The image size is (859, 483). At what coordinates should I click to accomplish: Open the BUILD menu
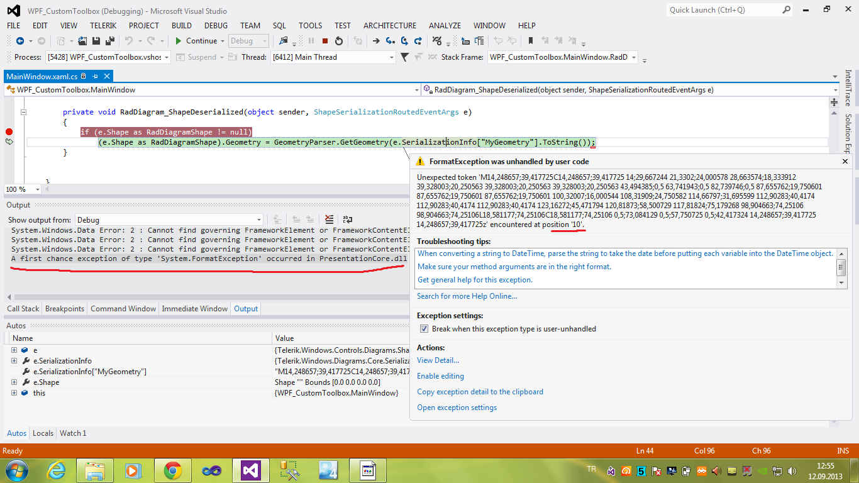tap(182, 26)
